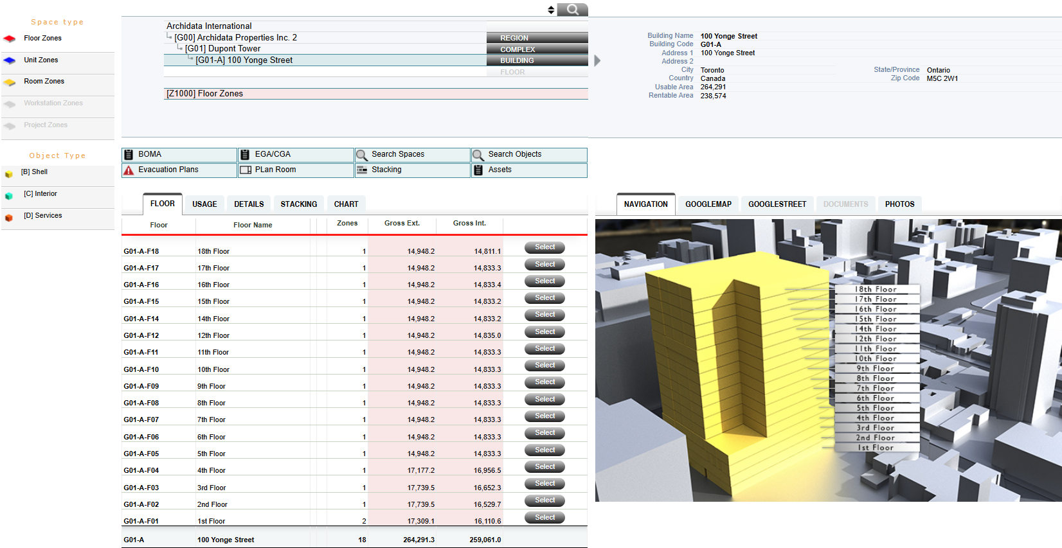Toggle the Unit Zones space type
This screenshot has height=548, width=1062.
click(x=10, y=60)
